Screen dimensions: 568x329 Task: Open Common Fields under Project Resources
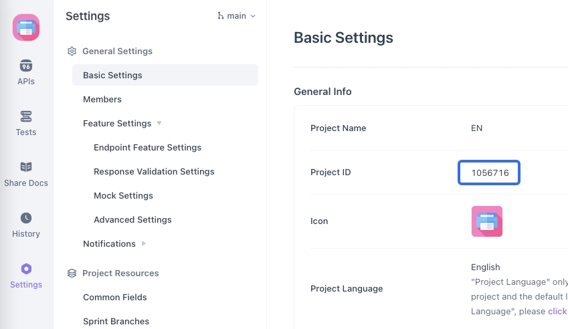115,298
